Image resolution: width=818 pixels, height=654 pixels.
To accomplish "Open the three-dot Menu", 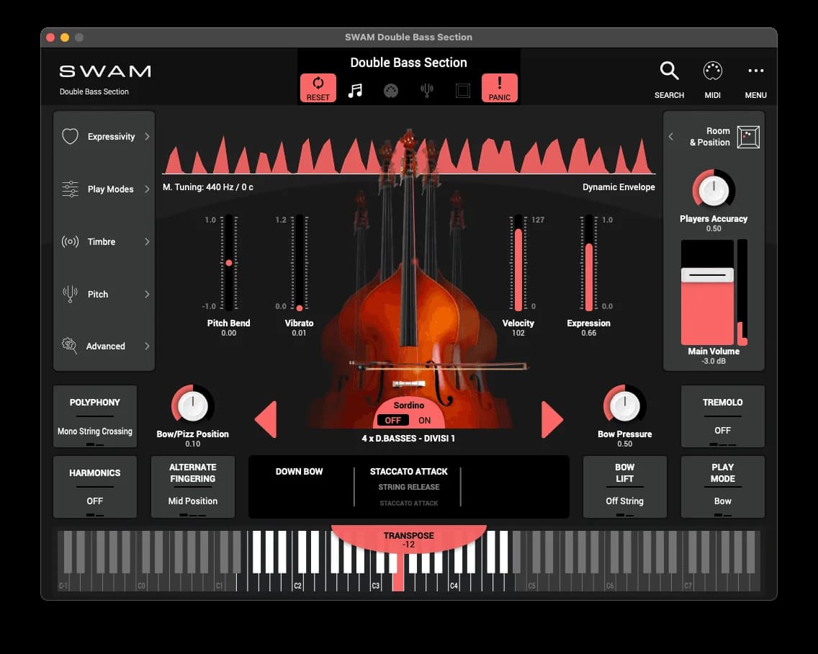I will coord(755,71).
